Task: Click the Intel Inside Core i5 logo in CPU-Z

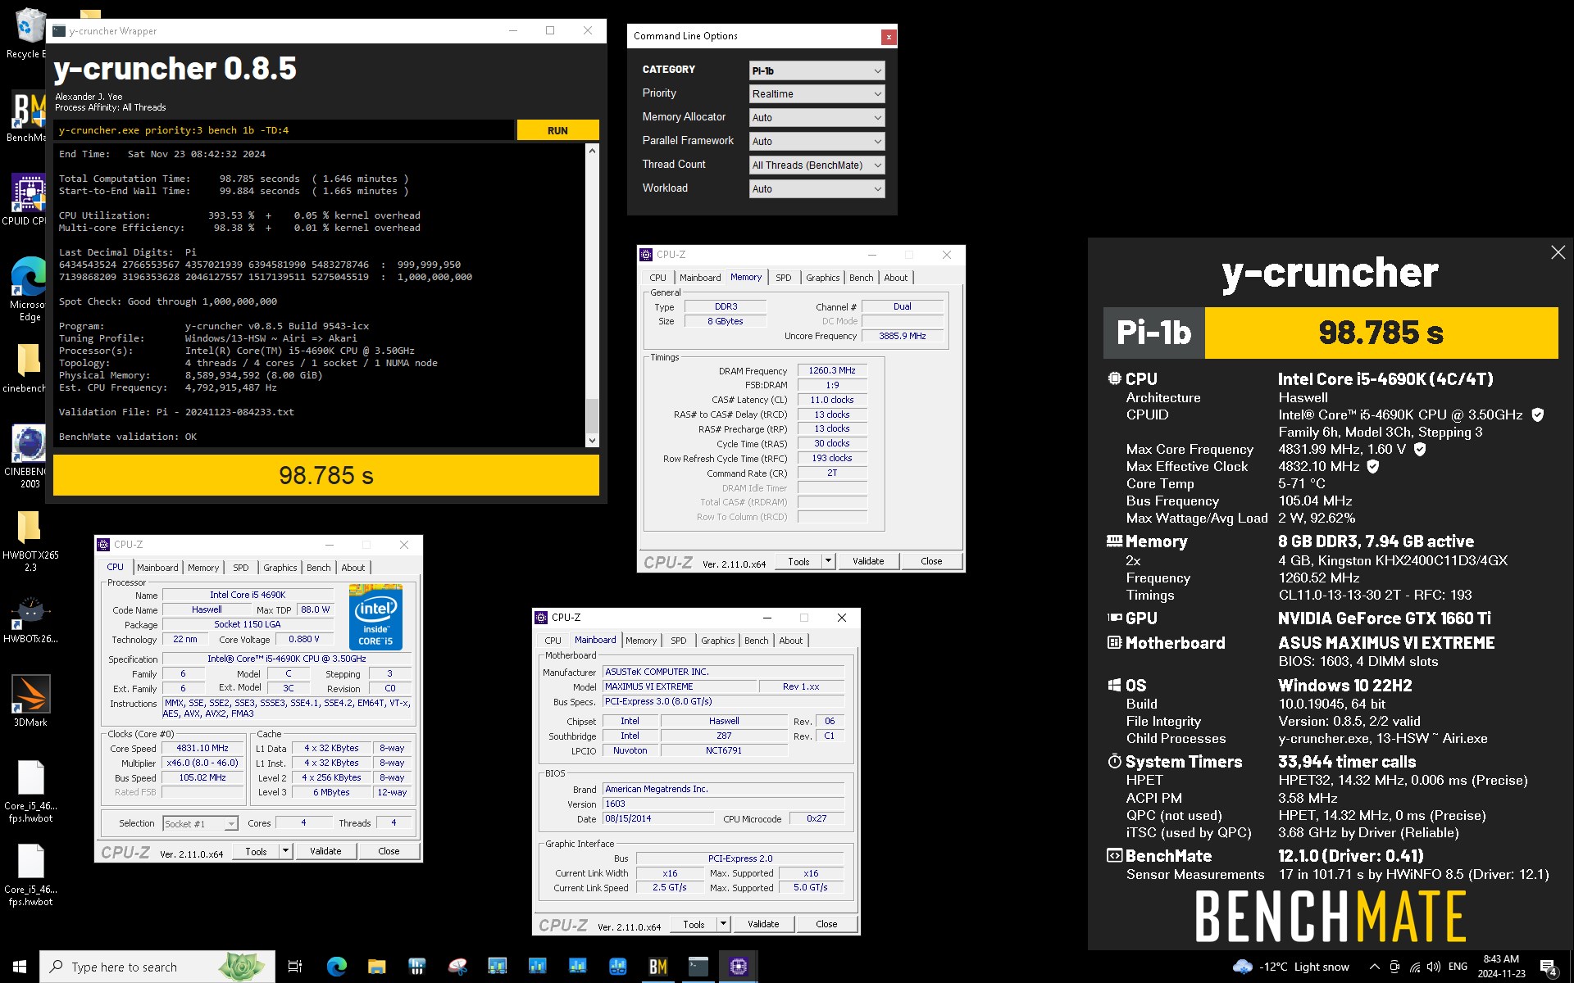Action: (375, 617)
